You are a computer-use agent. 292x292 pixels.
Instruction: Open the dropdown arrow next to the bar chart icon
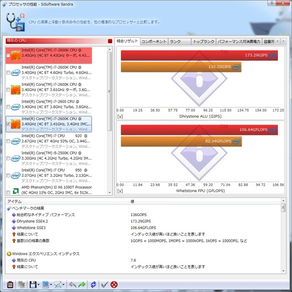(51, 285)
